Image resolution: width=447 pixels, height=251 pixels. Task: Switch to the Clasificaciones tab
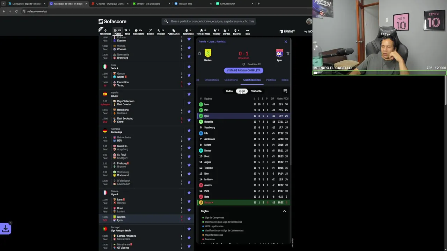pyautogui.click(x=252, y=80)
